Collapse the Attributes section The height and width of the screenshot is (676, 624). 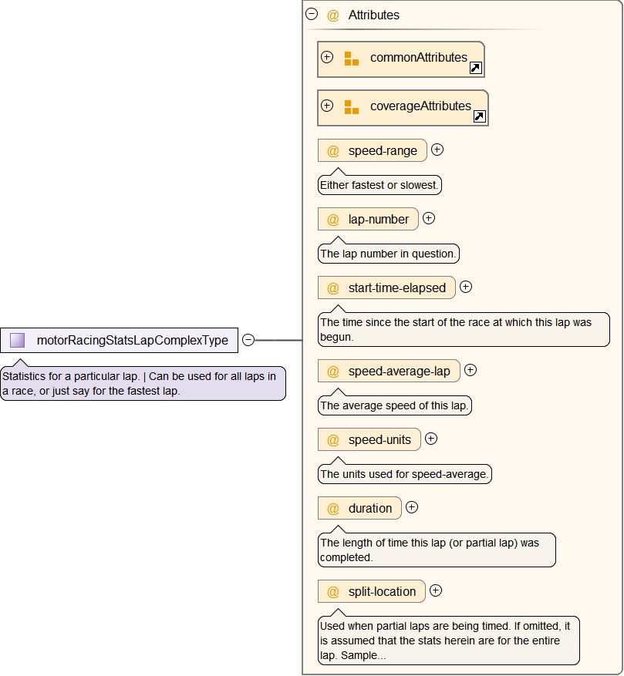[x=312, y=14]
